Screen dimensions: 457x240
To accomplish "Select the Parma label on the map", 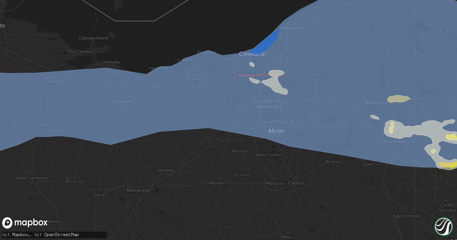I will tap(246, 76).
